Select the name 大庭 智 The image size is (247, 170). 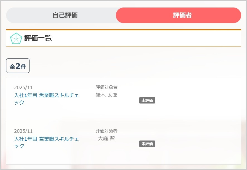click(x=106, y=138)
